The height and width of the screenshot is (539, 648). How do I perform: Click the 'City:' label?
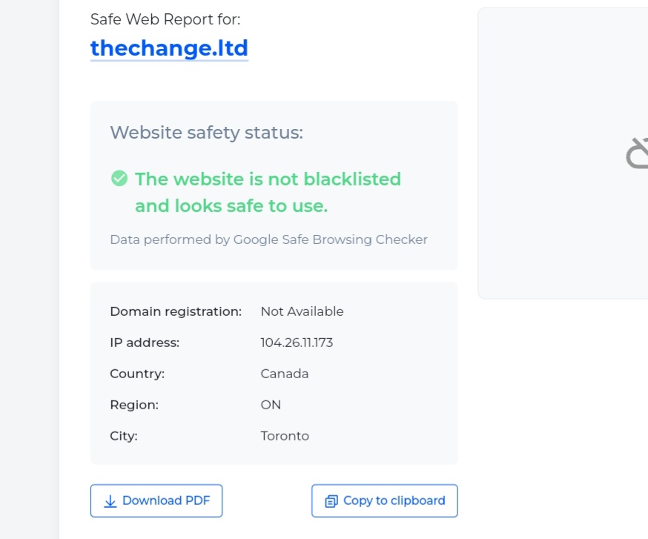coord(124,436)
